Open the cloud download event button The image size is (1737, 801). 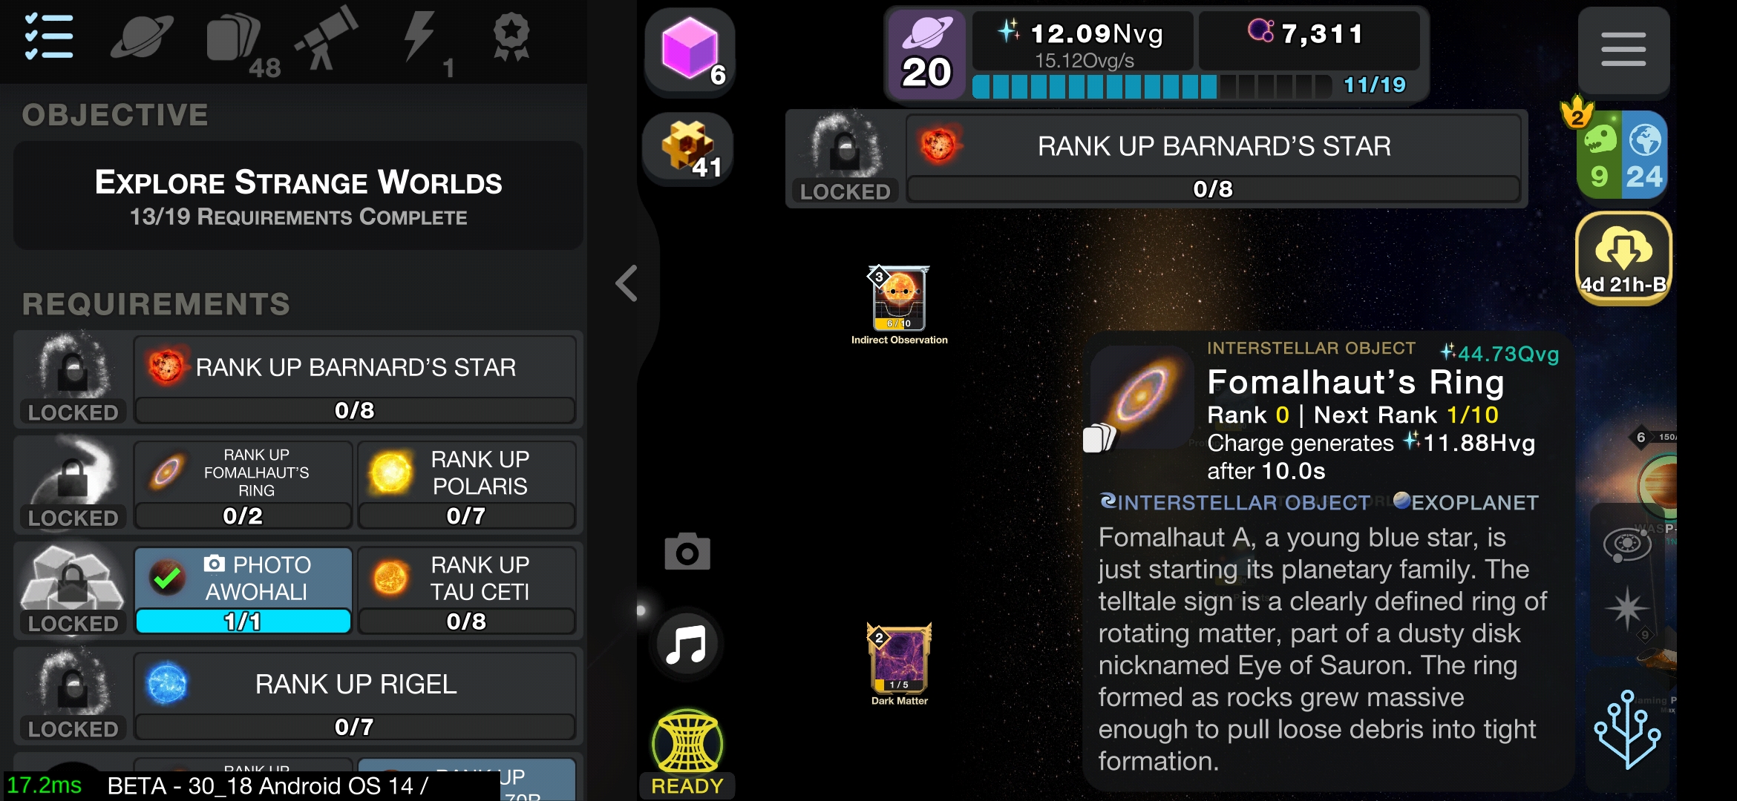1623,257
